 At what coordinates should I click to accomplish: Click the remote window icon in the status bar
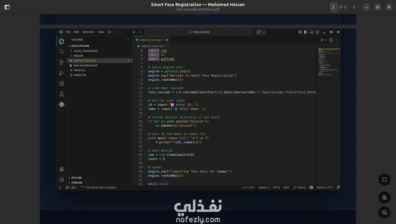click(60, 187)
